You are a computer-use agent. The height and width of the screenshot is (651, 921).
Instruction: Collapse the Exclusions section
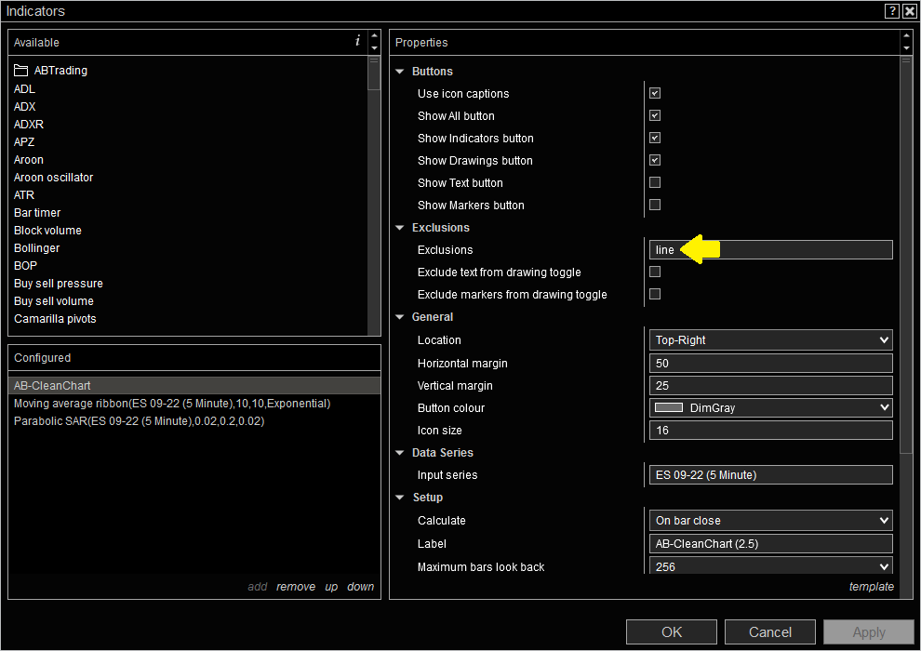click(399, 227)
